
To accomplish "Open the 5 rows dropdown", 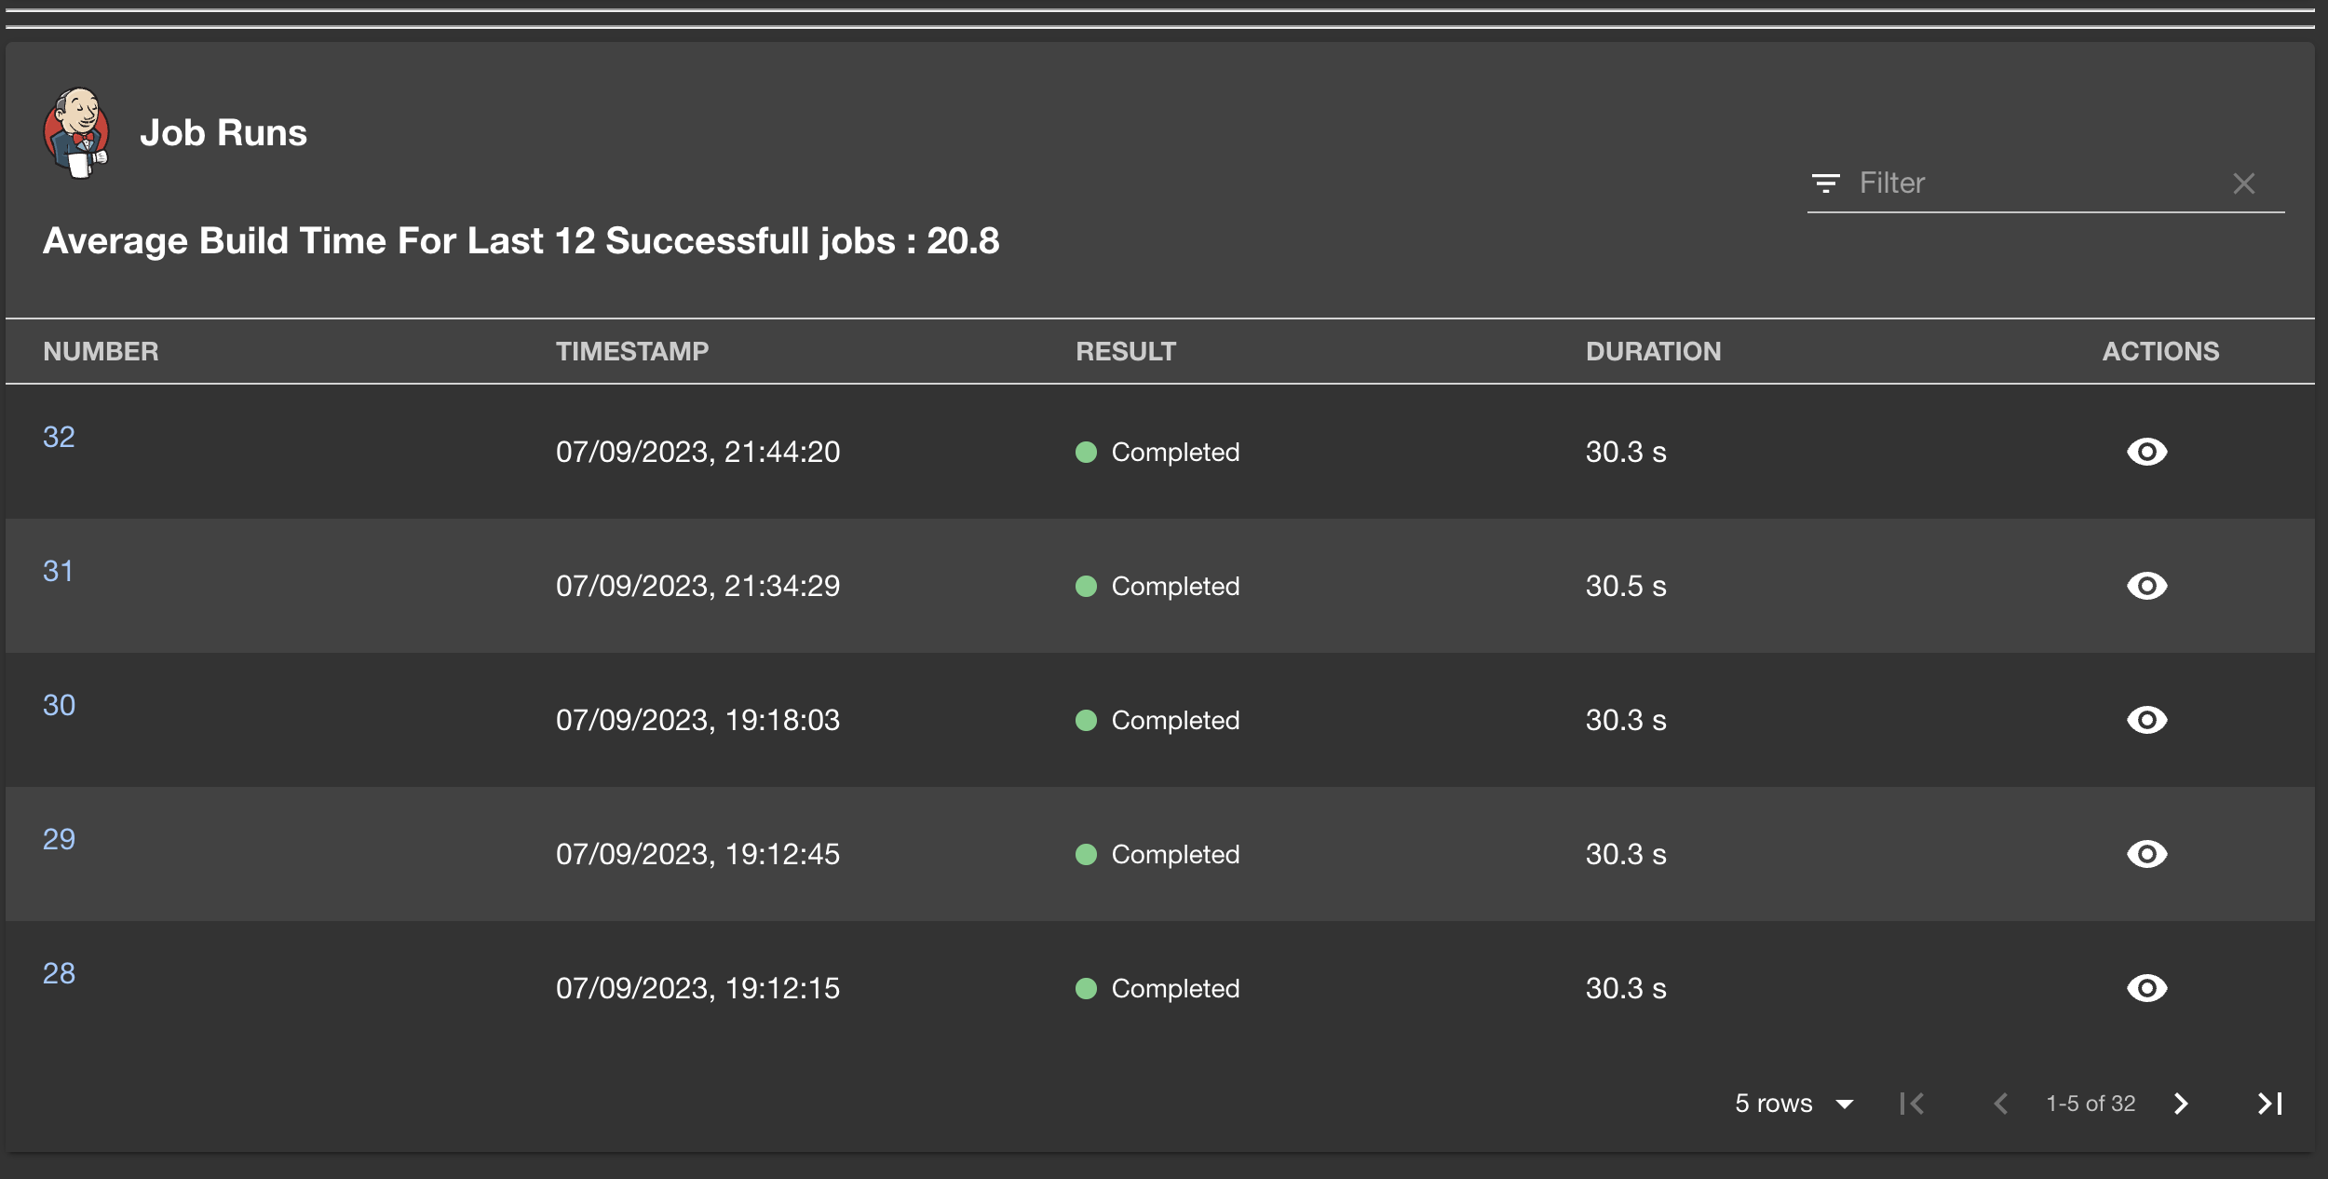I will (1793, 1104).
